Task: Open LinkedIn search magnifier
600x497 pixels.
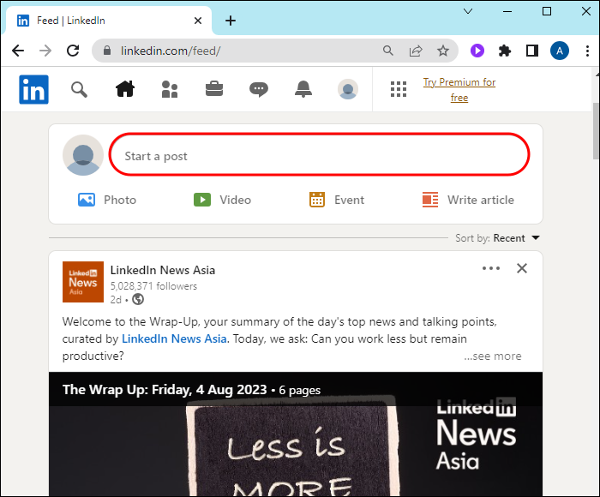Action: (x=79, y=89)
